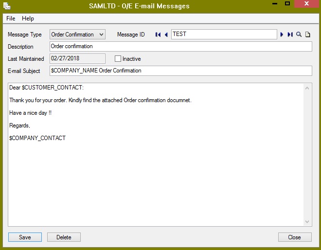Maximize the O/E E-mail Messages window
Viewport: 321px width, 250px height.
tap(287, 3)
